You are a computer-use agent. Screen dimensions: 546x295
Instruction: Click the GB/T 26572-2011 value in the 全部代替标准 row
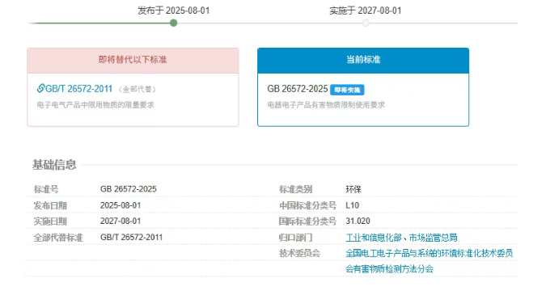coord(131,238)
